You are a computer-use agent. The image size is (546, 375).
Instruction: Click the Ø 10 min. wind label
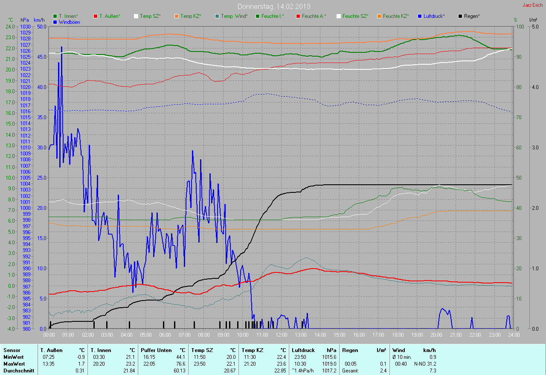click(402, 357)
